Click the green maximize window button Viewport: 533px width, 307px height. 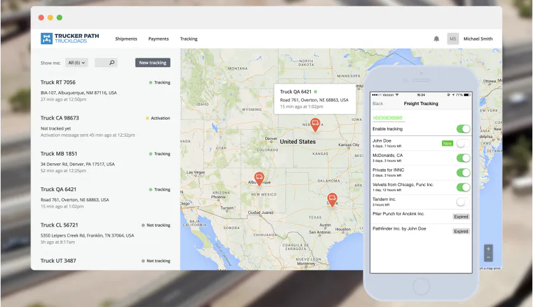(60, 17)
